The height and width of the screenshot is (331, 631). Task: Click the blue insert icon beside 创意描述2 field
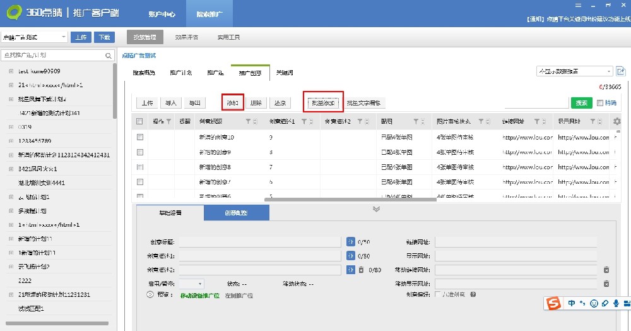point(350,270)
